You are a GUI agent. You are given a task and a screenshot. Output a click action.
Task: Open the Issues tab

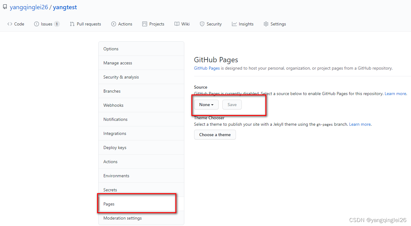pos(47,24)
